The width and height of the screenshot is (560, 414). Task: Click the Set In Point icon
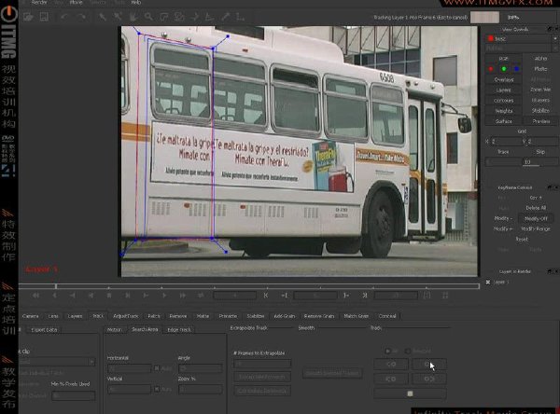pyautogui.click(x=285, y=296)
